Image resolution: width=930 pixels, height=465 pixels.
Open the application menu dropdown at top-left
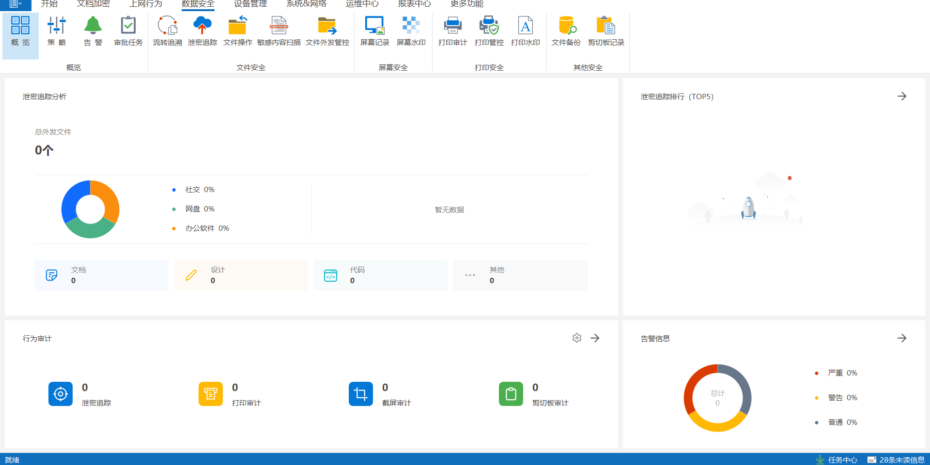[x=15, y=4]
